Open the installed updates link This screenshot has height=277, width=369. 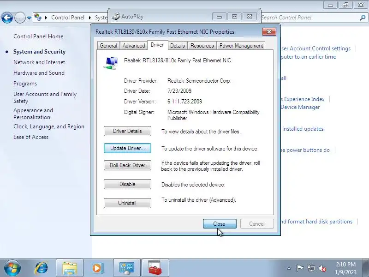(x=303, y=129)
